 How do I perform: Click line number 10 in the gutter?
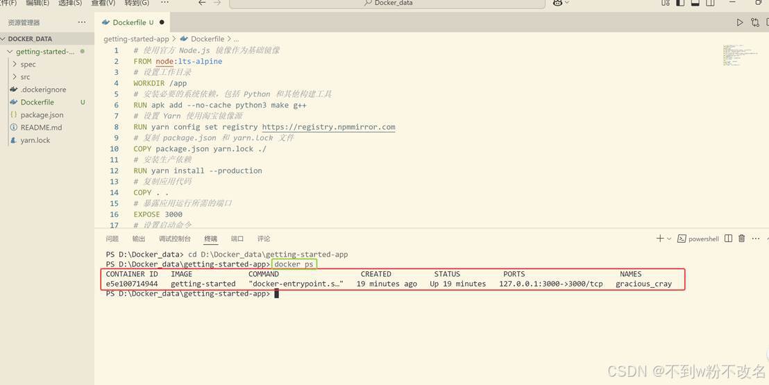pos(114,148)
